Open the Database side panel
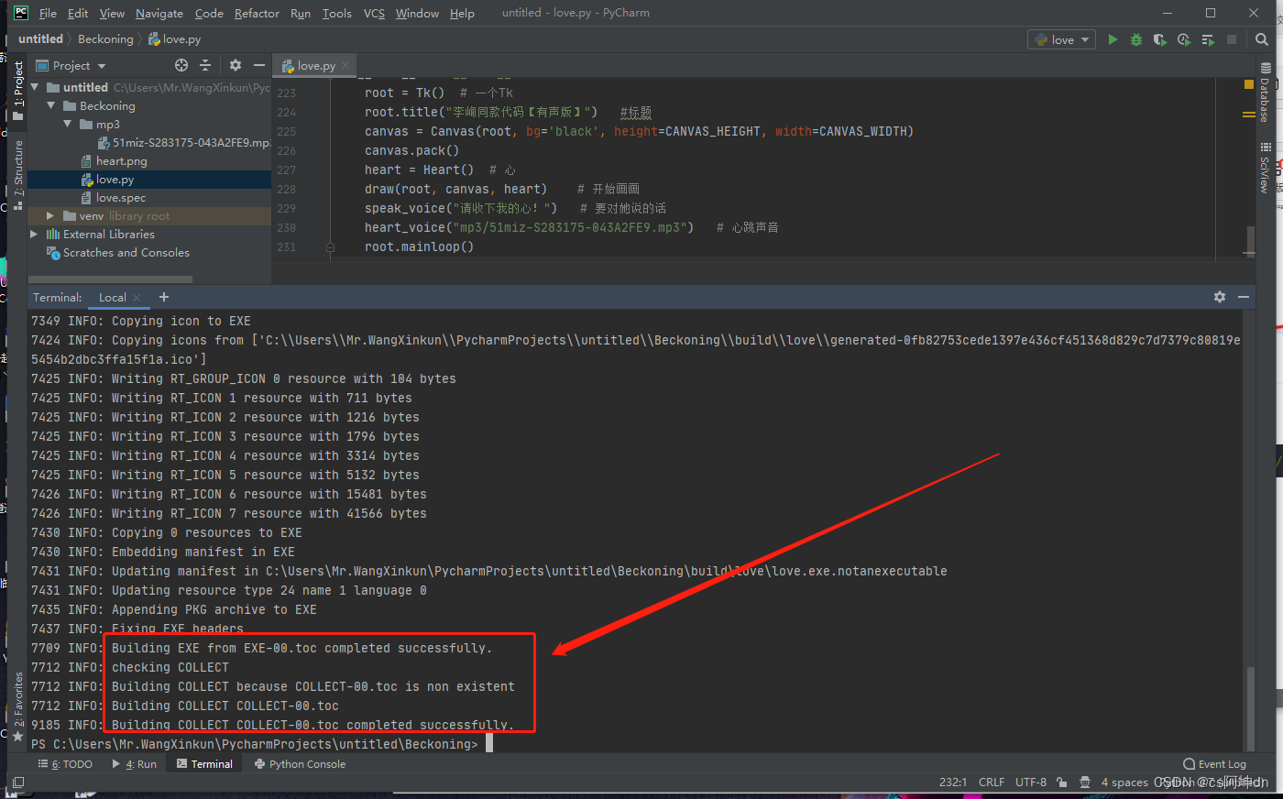Viewport: 1283px width, 799px height. [x=1265, y=93]
